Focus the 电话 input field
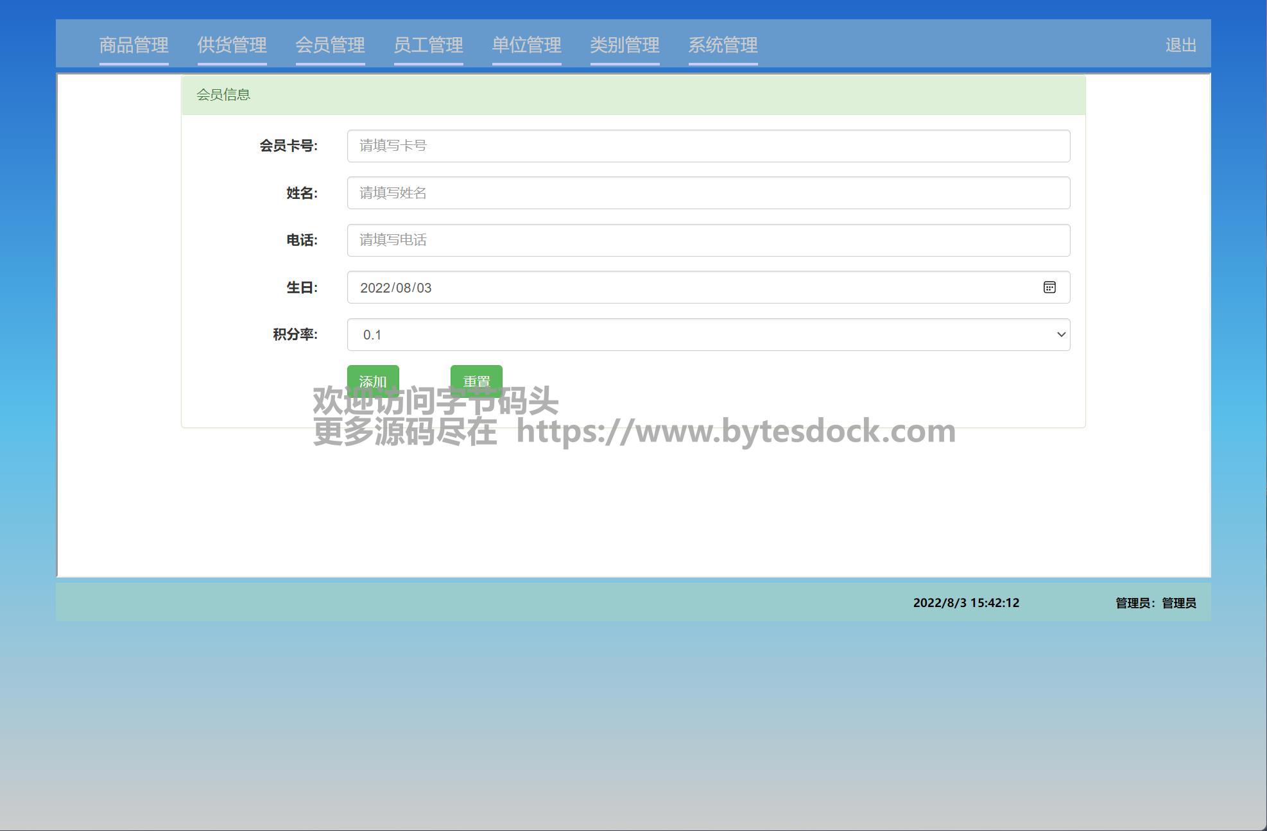 coord(708,240)
